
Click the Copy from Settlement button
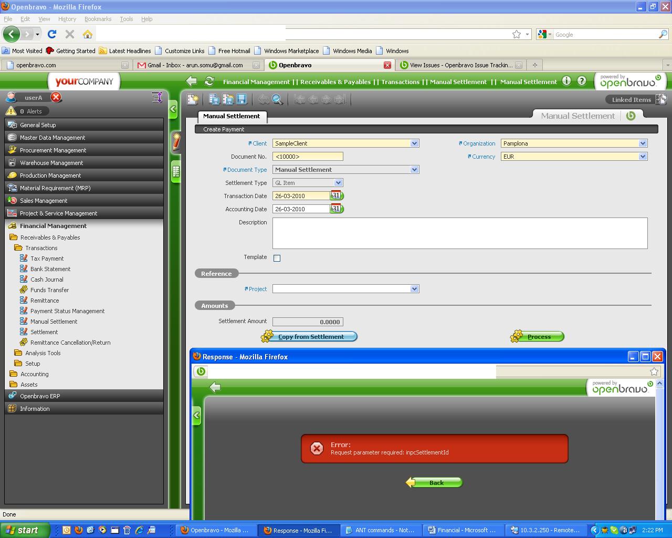(x=309, y=336)
